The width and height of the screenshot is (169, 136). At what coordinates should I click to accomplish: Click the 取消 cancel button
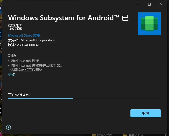pyautogui.click(x=146, y=113)
